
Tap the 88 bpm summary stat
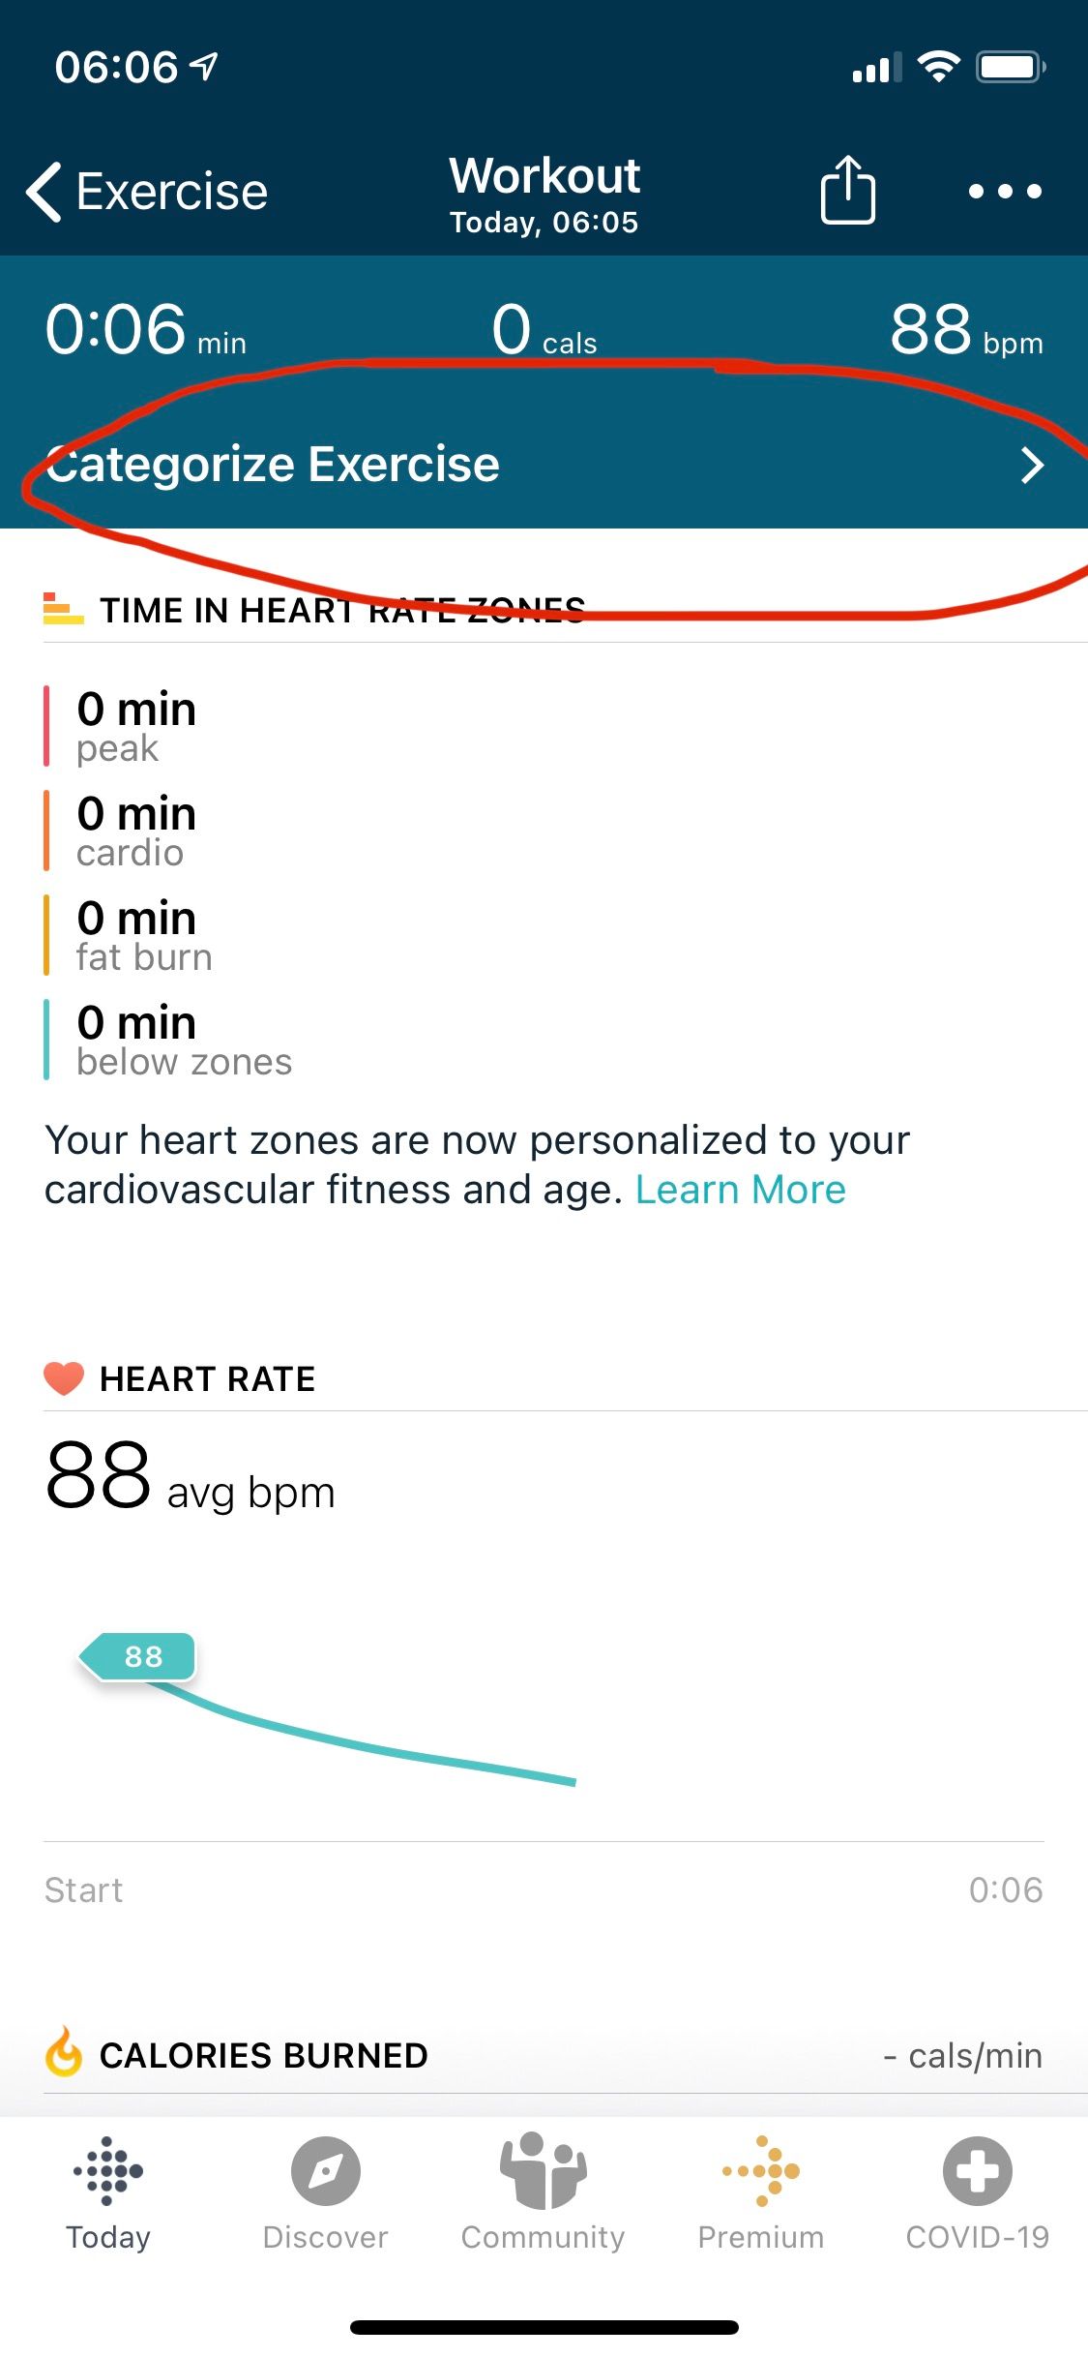tap(964, 331)
